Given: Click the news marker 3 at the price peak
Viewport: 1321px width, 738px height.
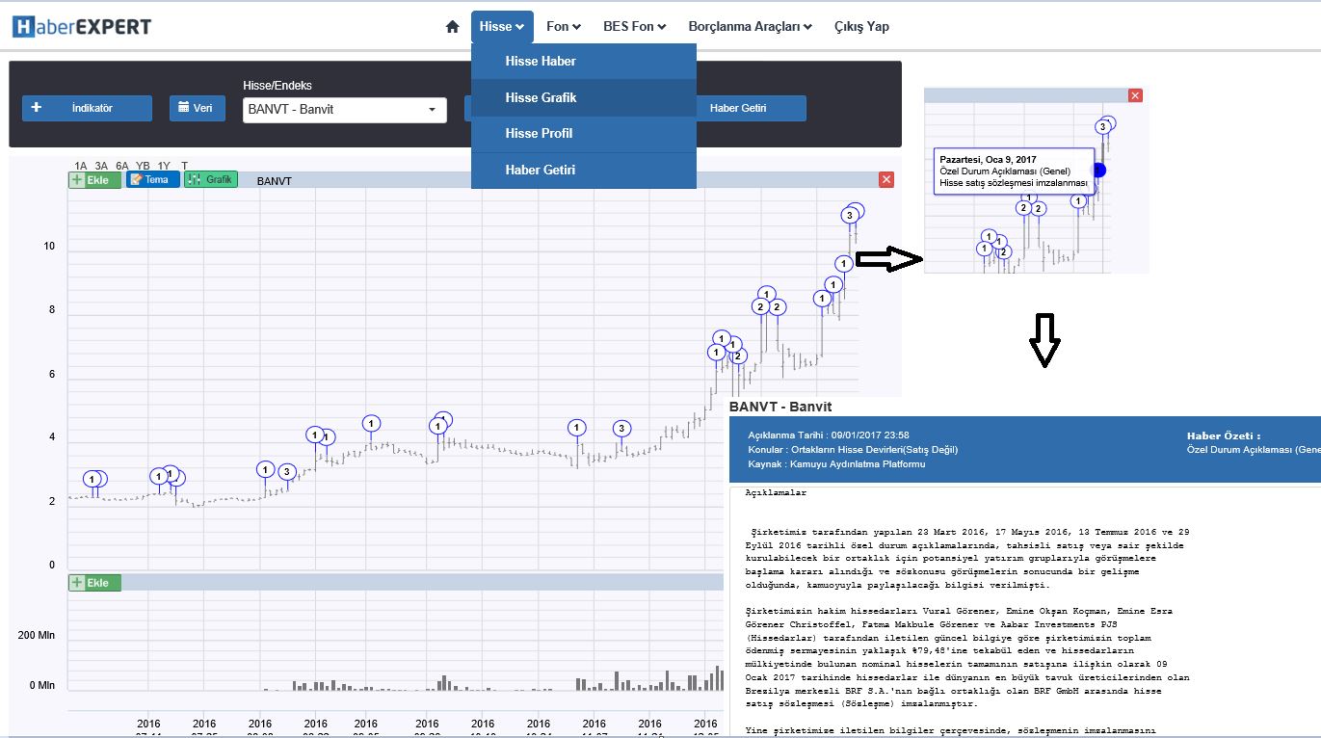Looking at the screenshot, I should tap(850, 216).
